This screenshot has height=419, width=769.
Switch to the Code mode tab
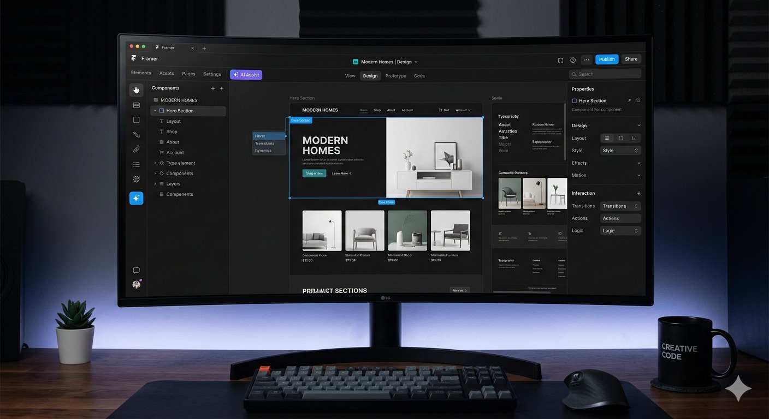pos(419,76)
